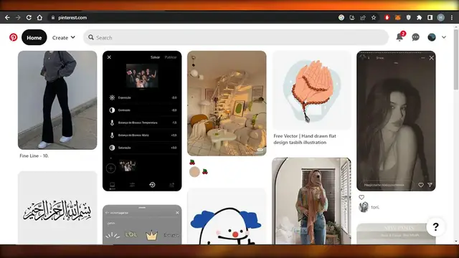Open the messages chat bubble icon
This screenshot has width=459, height=258.
tap(415, 37)
